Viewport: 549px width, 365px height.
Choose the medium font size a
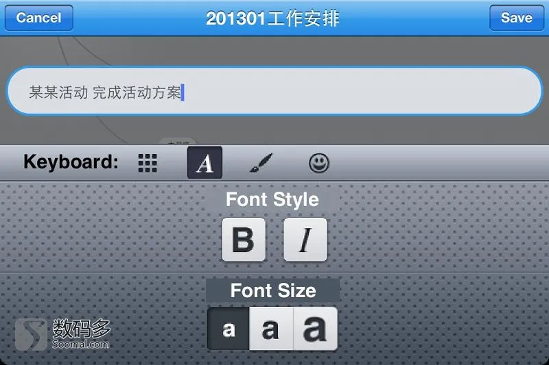pyautogui.click(x=271, y=329)
